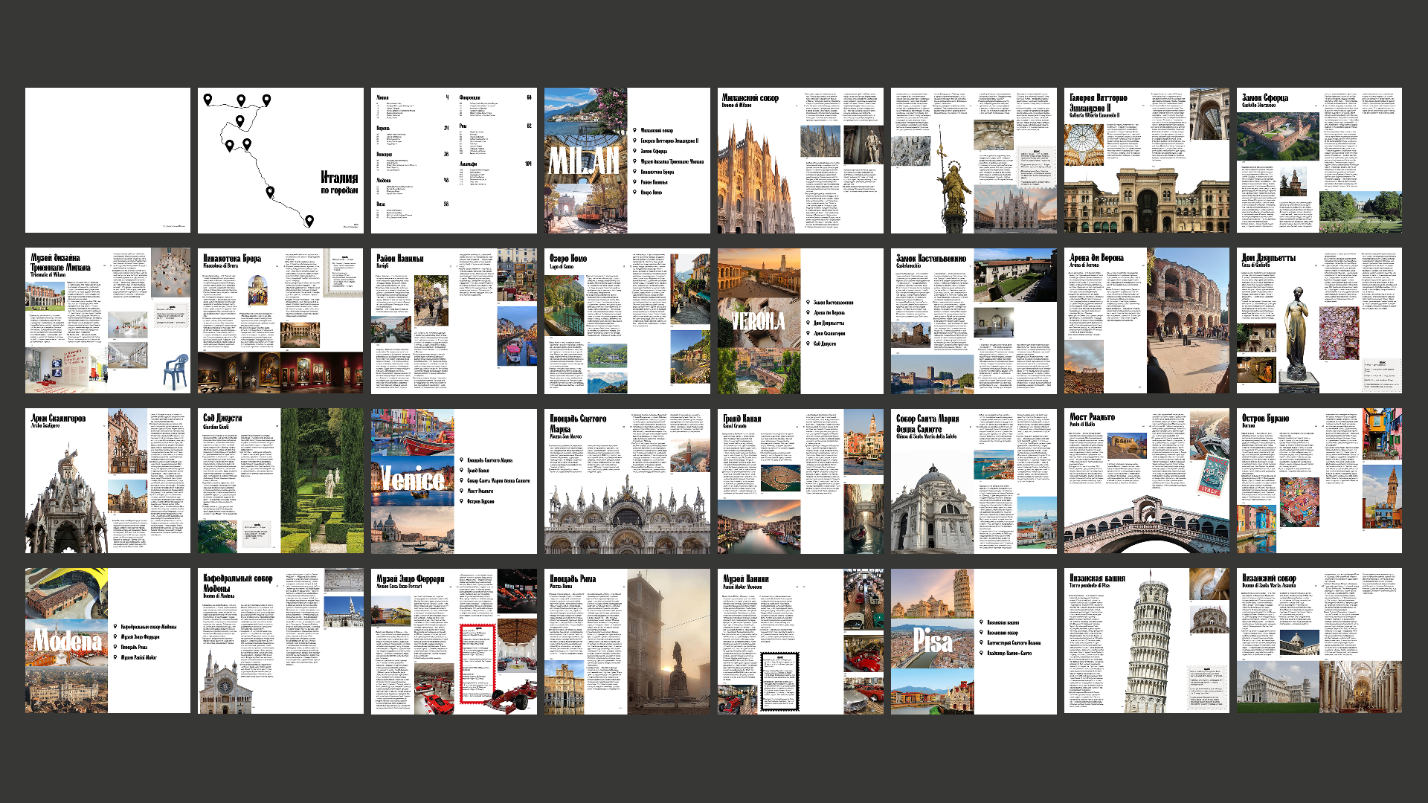Select the blank first page spread
Image resolution: width=1428 pixels, height=803 pixels.
pos(108,161)
